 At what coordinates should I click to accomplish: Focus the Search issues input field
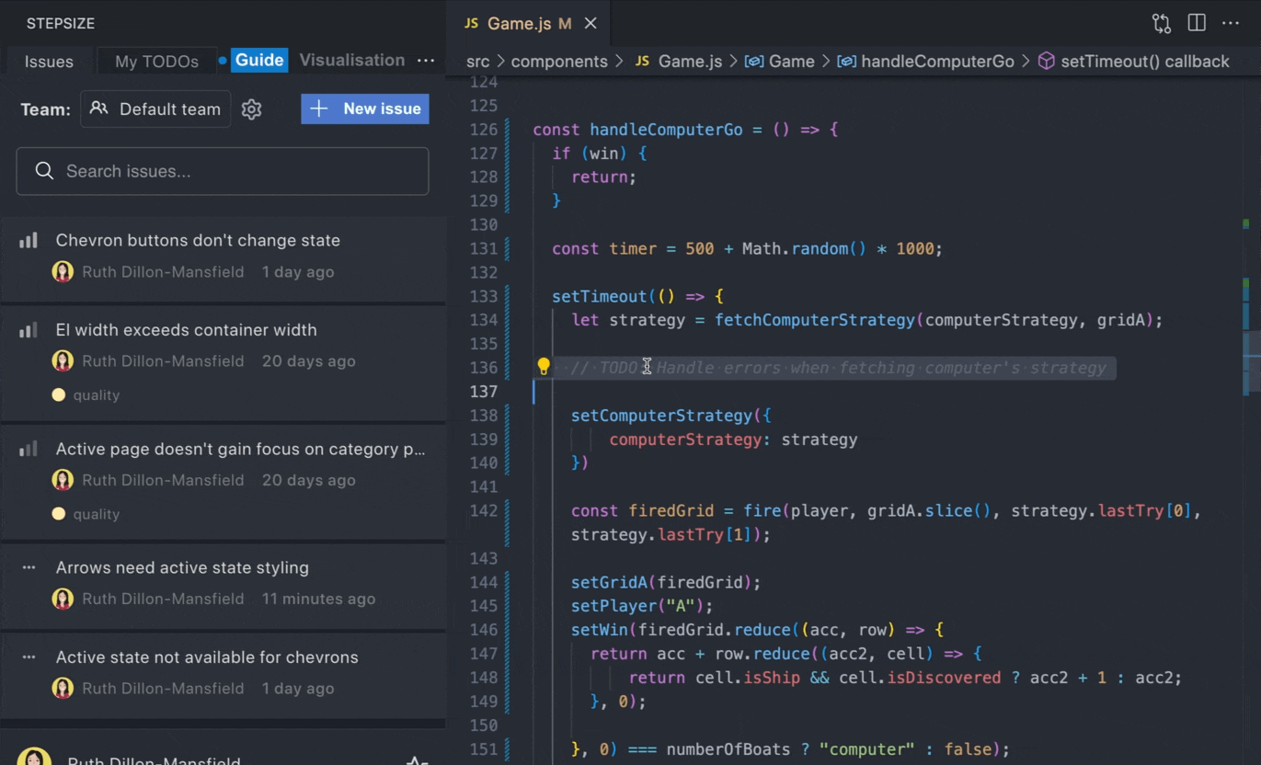(x=223, y=171)
